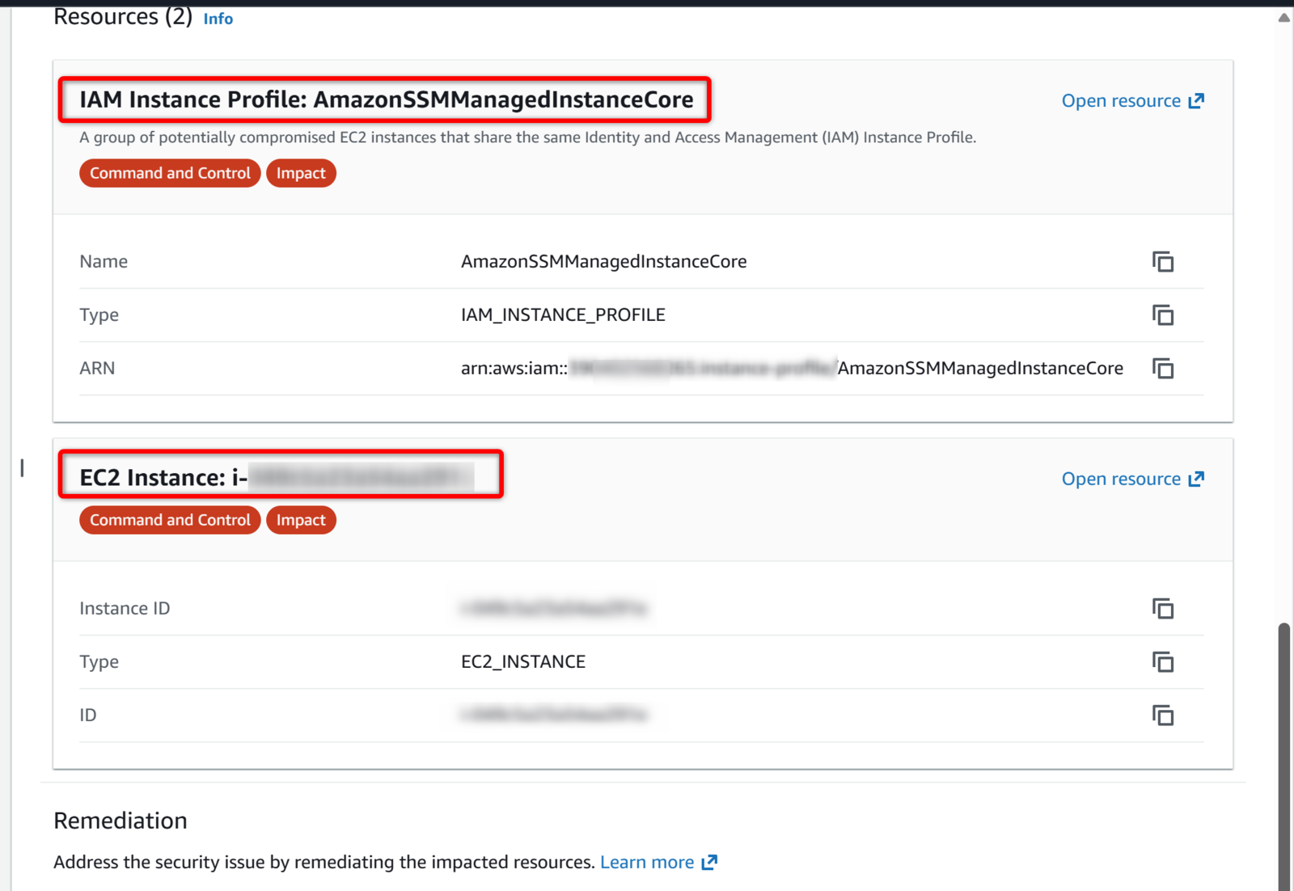The height and width of the screenshot is (891, 1294).
Task: Copy the Name value AmazonSSMManagedInstanceCore
Action: [x=1163, y=262]
